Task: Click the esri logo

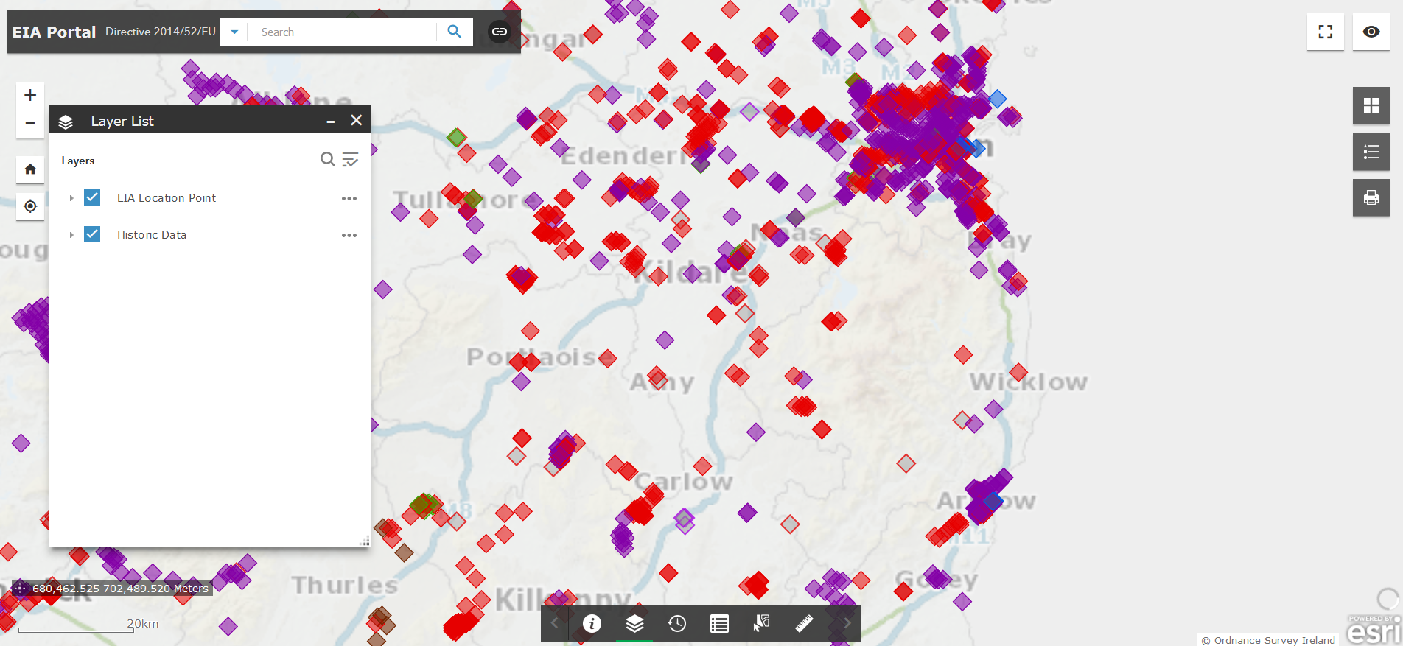Action: tap(1374, 629)
